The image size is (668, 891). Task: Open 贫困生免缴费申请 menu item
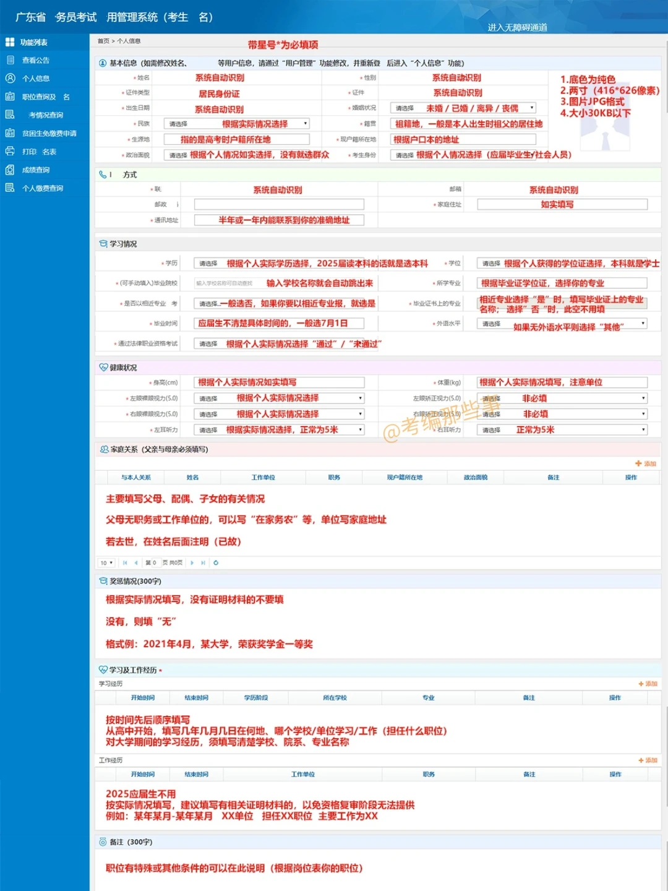coord(49,134)
